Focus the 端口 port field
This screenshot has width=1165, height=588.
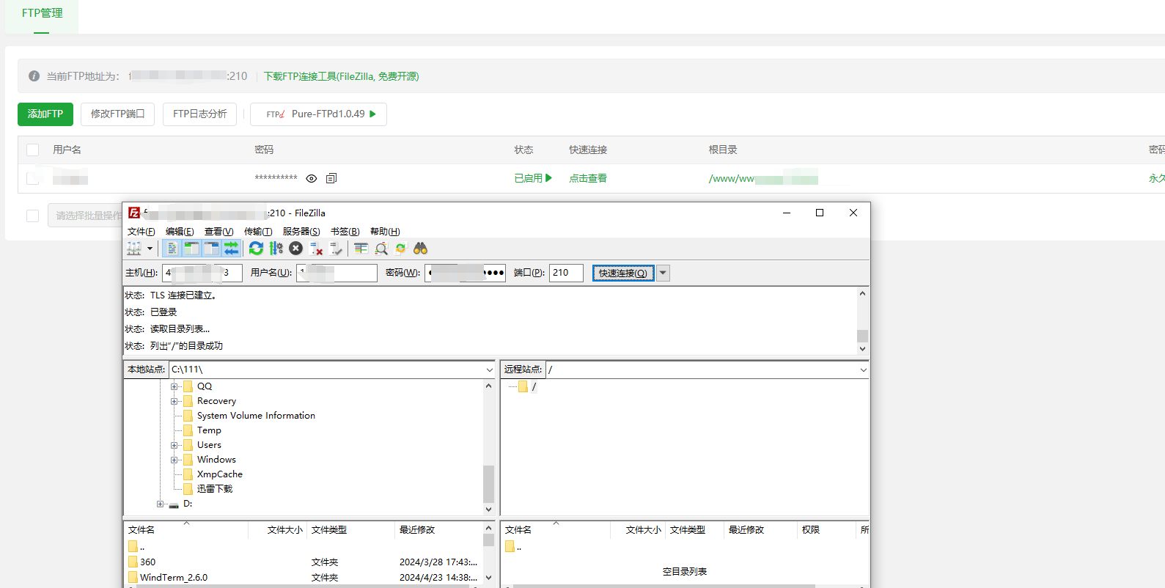(x=566, y=273)
